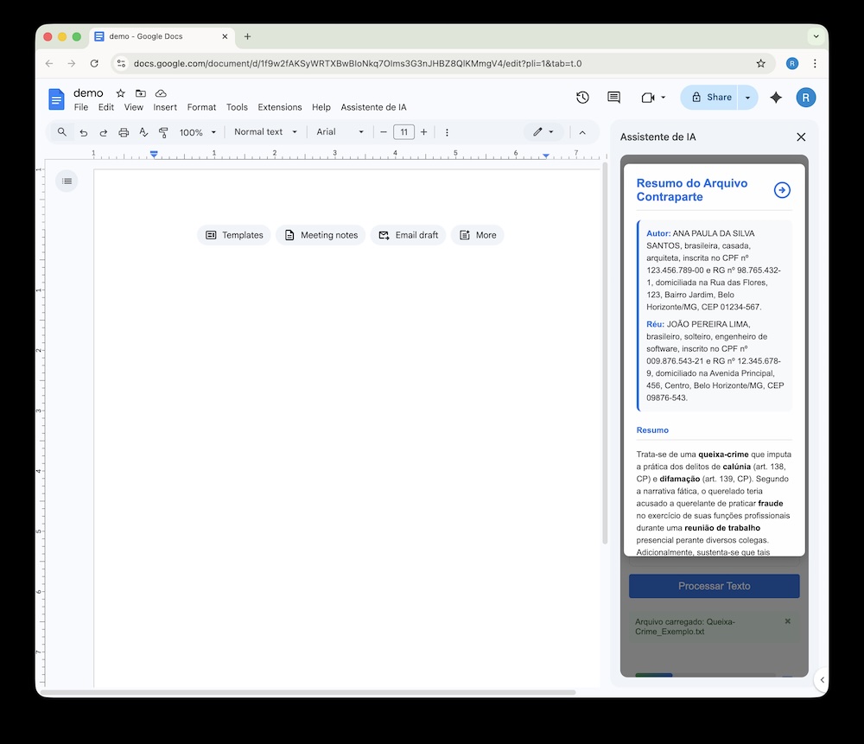Open the Zoom level dropdown
The width and height of the screenshot is (864, 744).
pos(197,132)
